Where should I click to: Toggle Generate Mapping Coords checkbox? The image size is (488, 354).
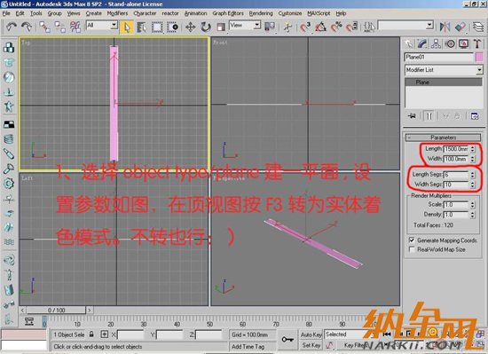point(412,240)
